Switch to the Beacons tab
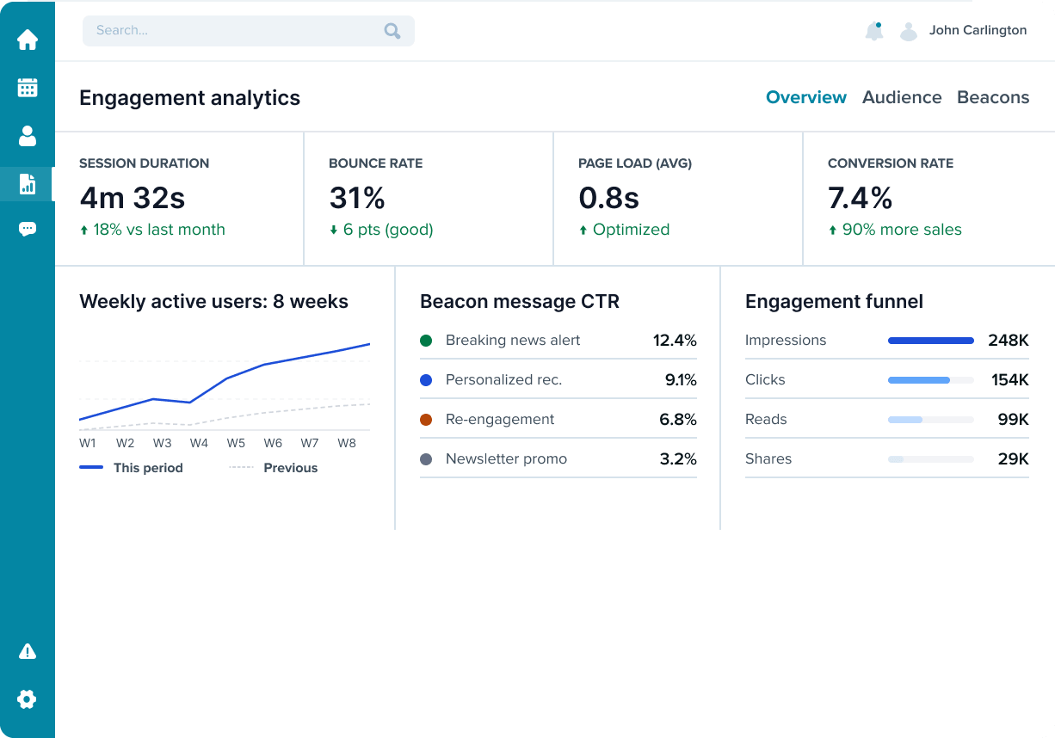 993,98
